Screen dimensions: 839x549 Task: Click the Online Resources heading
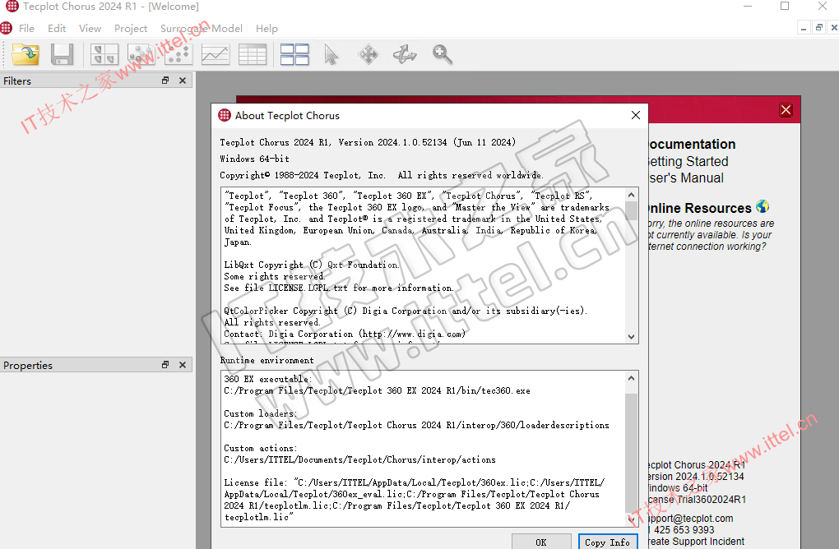coord(700,208)
